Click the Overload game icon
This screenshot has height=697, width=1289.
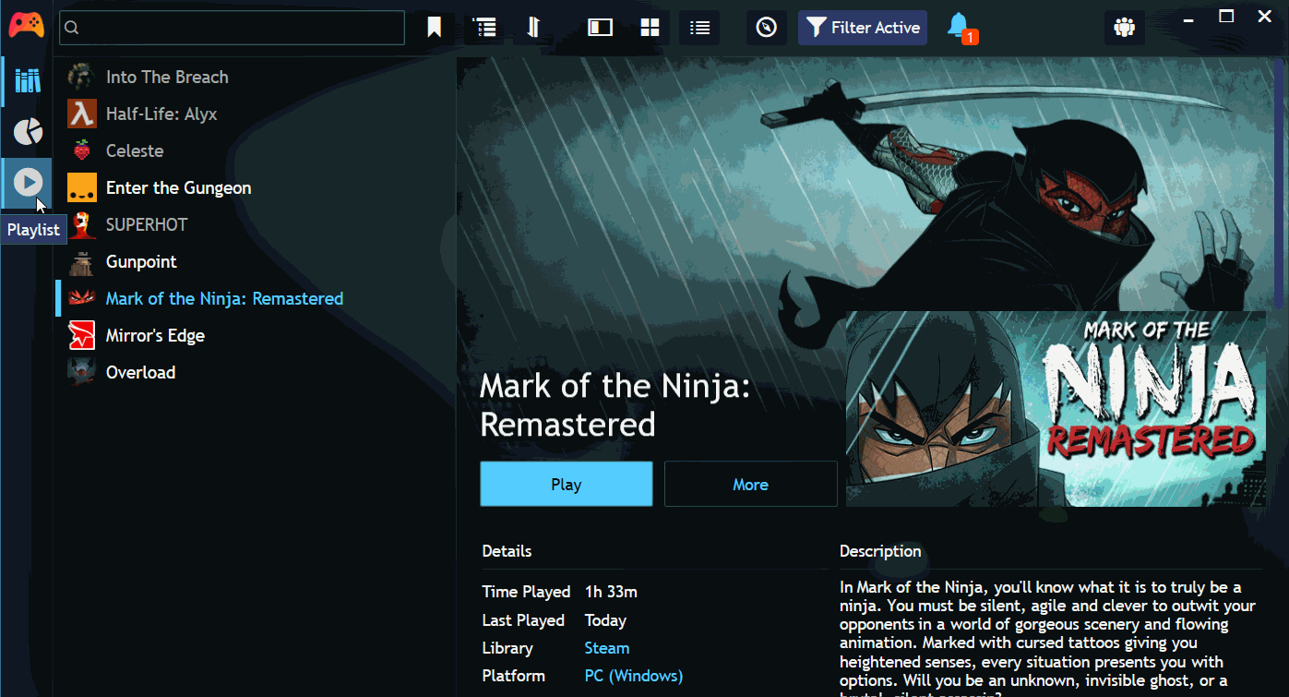[82, 372]
